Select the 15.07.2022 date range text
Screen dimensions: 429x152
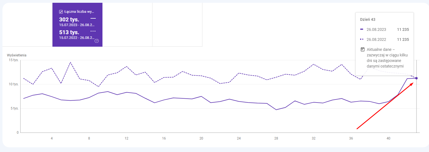[x=77, y=38]
